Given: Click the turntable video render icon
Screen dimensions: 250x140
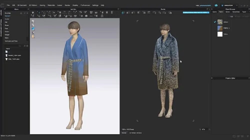Looking at the screenshot, I should point(149,12).
